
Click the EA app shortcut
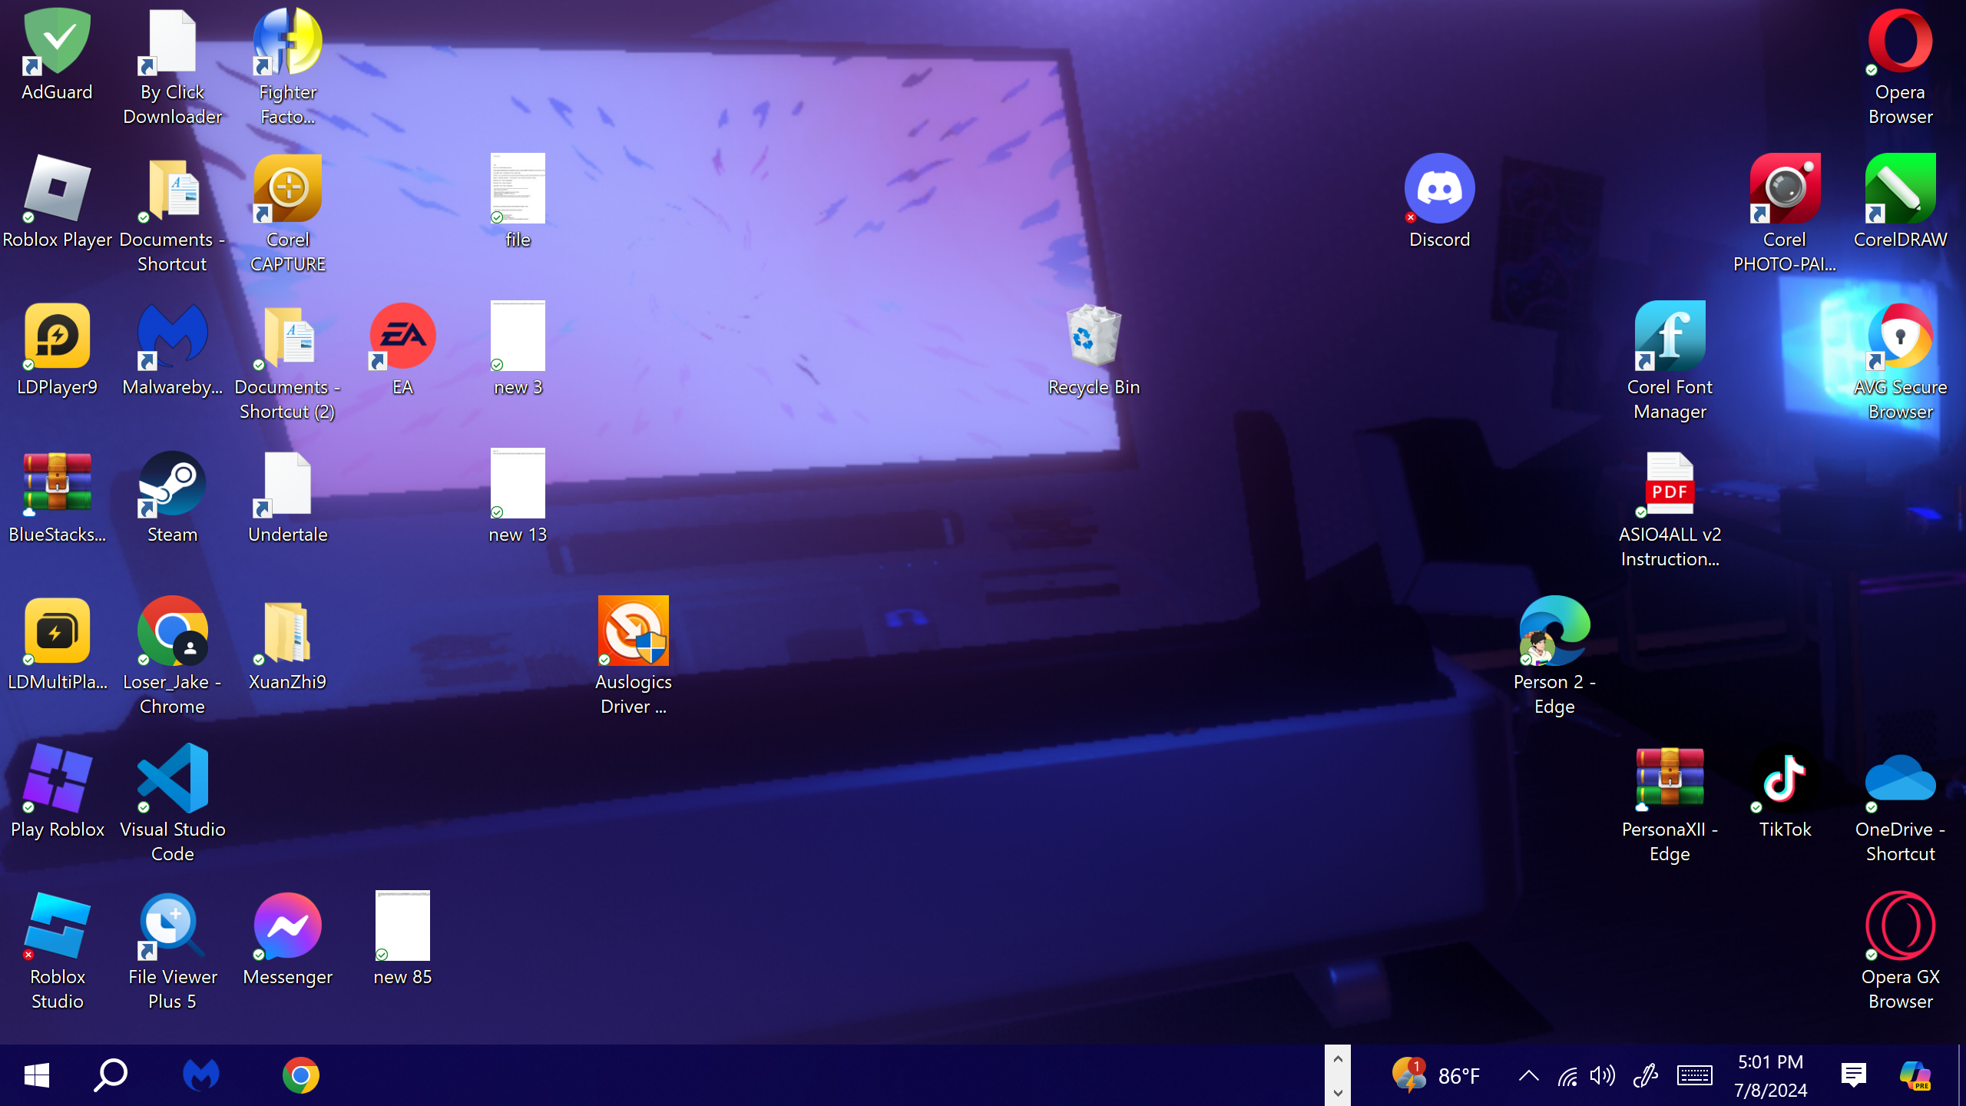pos(402,337)
